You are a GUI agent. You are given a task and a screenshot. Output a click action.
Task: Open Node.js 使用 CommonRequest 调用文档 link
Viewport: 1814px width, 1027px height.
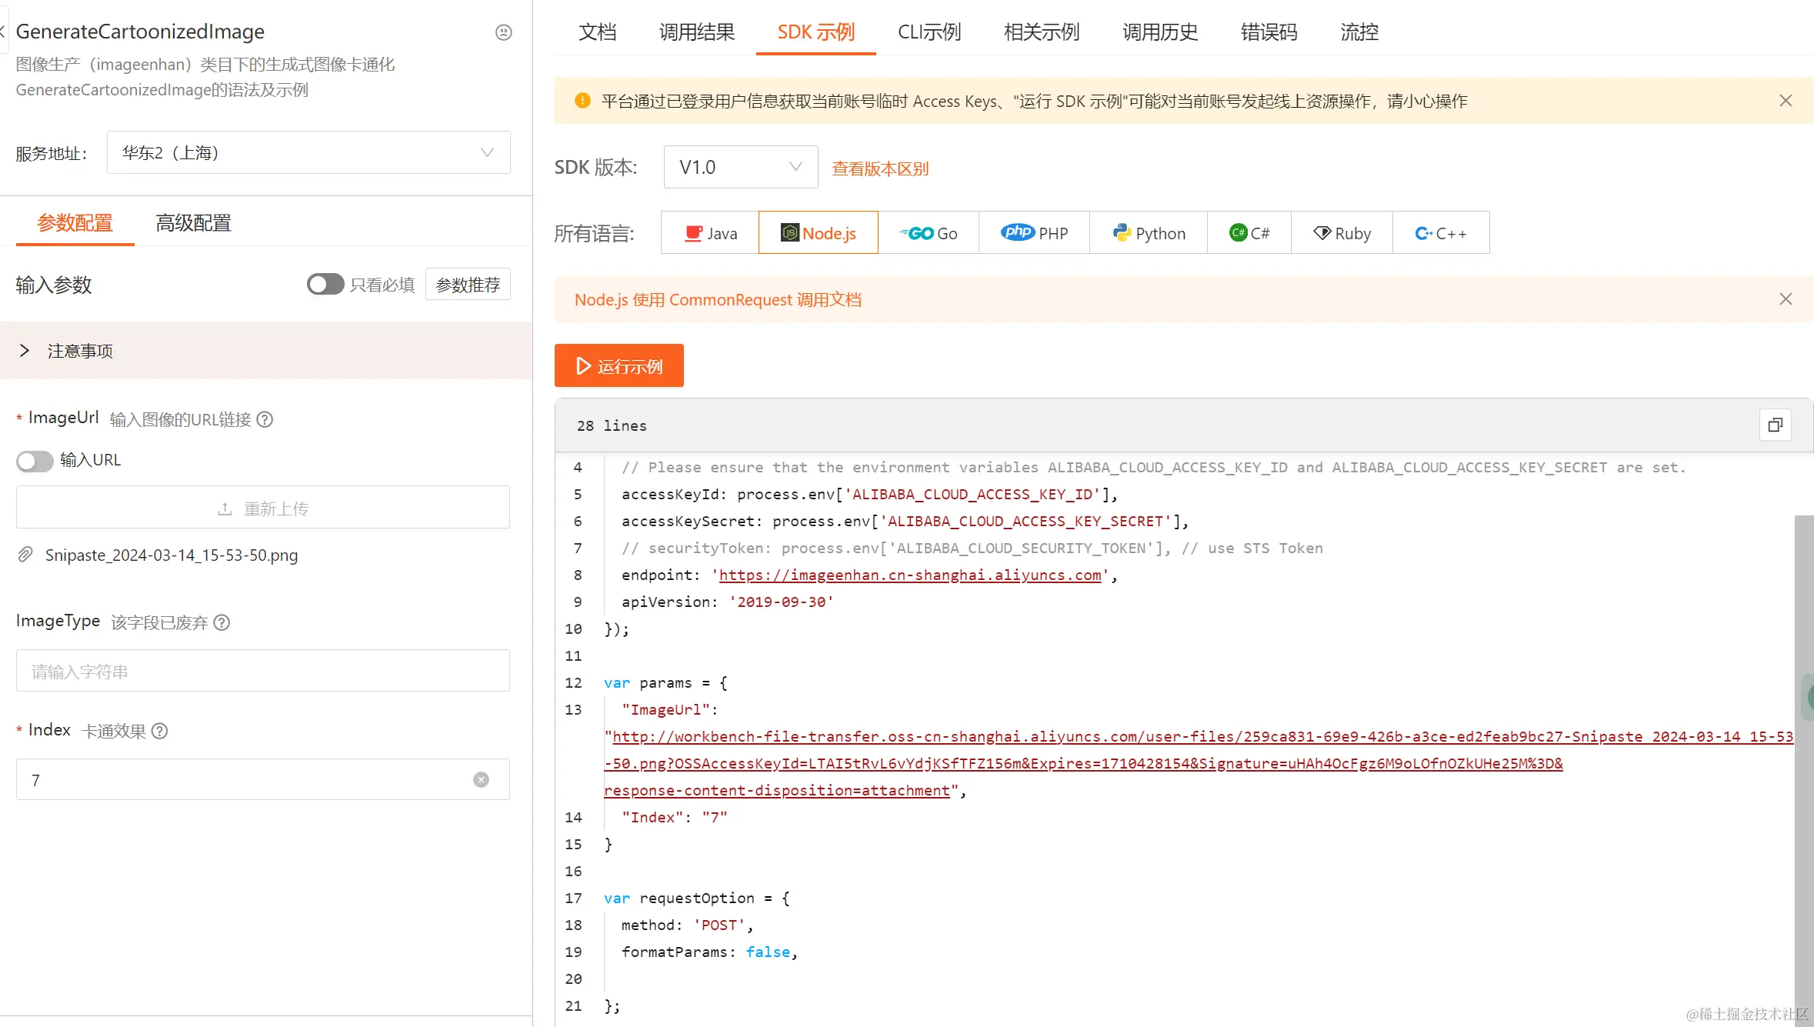point(718,299)
